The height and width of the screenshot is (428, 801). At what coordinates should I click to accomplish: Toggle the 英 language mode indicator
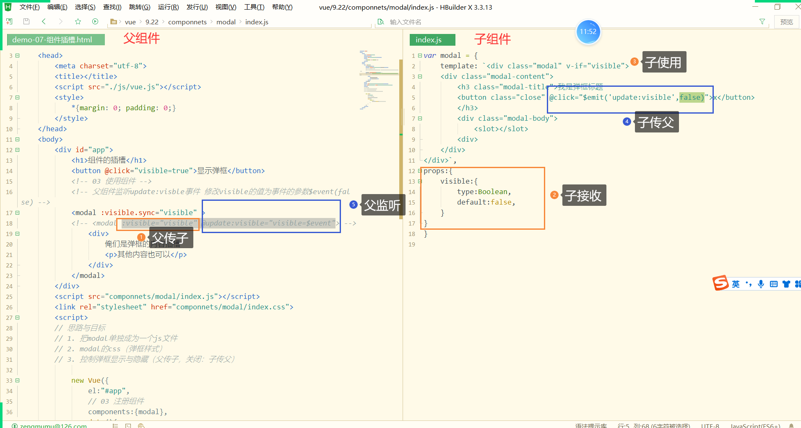click(x=736, y=284)
